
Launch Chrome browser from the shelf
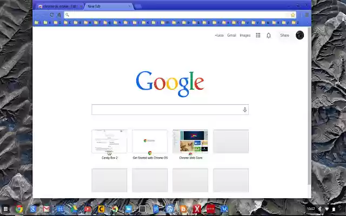(x=19, y=209)
